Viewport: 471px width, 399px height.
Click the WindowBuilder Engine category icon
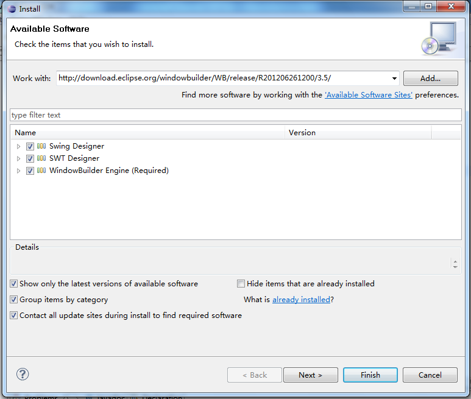pos(41,171)
